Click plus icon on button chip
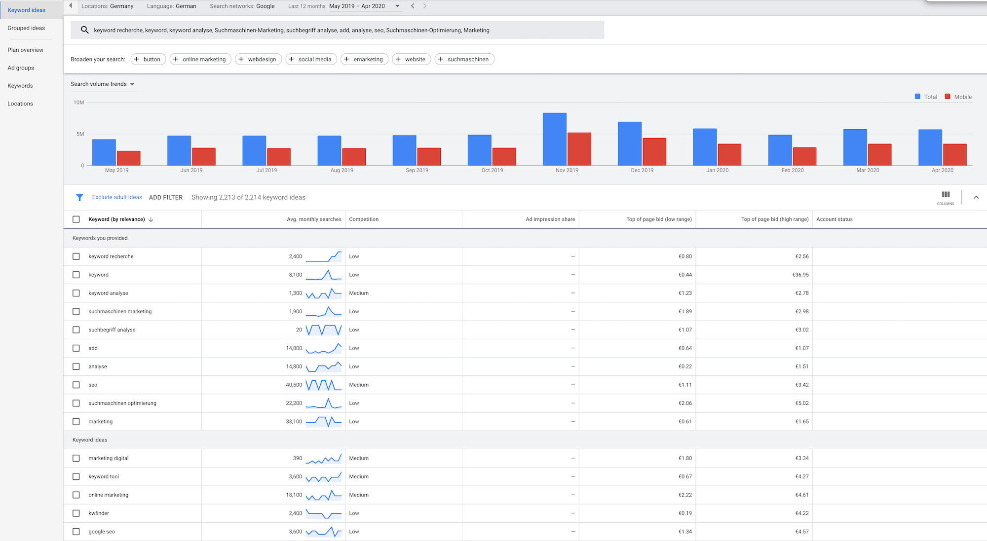This screenshot has width=987, height=541. coord(137,59)
